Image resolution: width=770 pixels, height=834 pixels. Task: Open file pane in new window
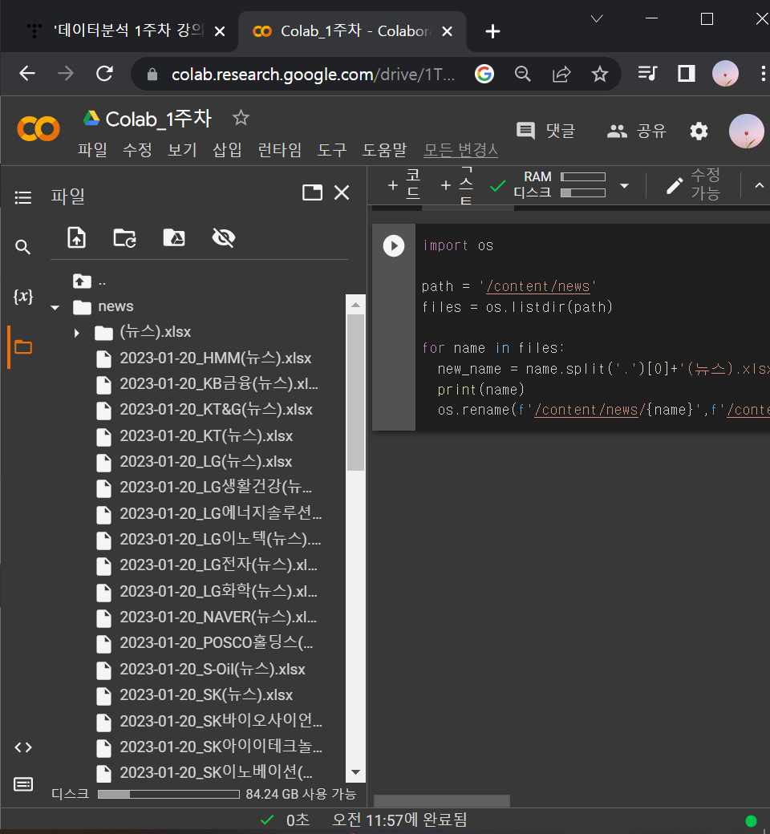pyautogui.click(x=312, y=192)
